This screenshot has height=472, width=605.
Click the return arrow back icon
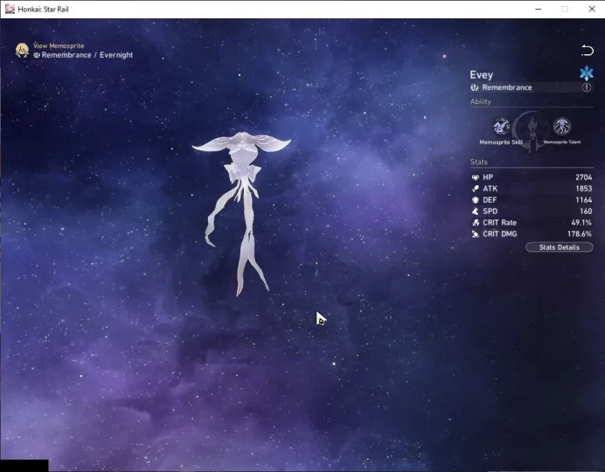pos(587,50)
